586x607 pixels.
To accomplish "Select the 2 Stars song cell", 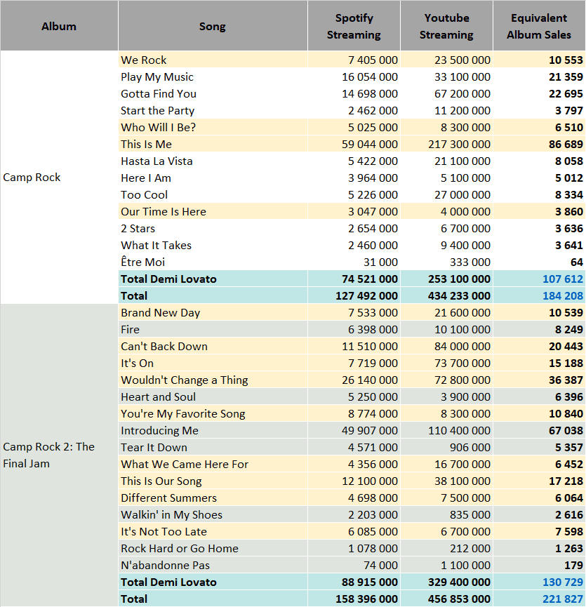I will [213, 228].
